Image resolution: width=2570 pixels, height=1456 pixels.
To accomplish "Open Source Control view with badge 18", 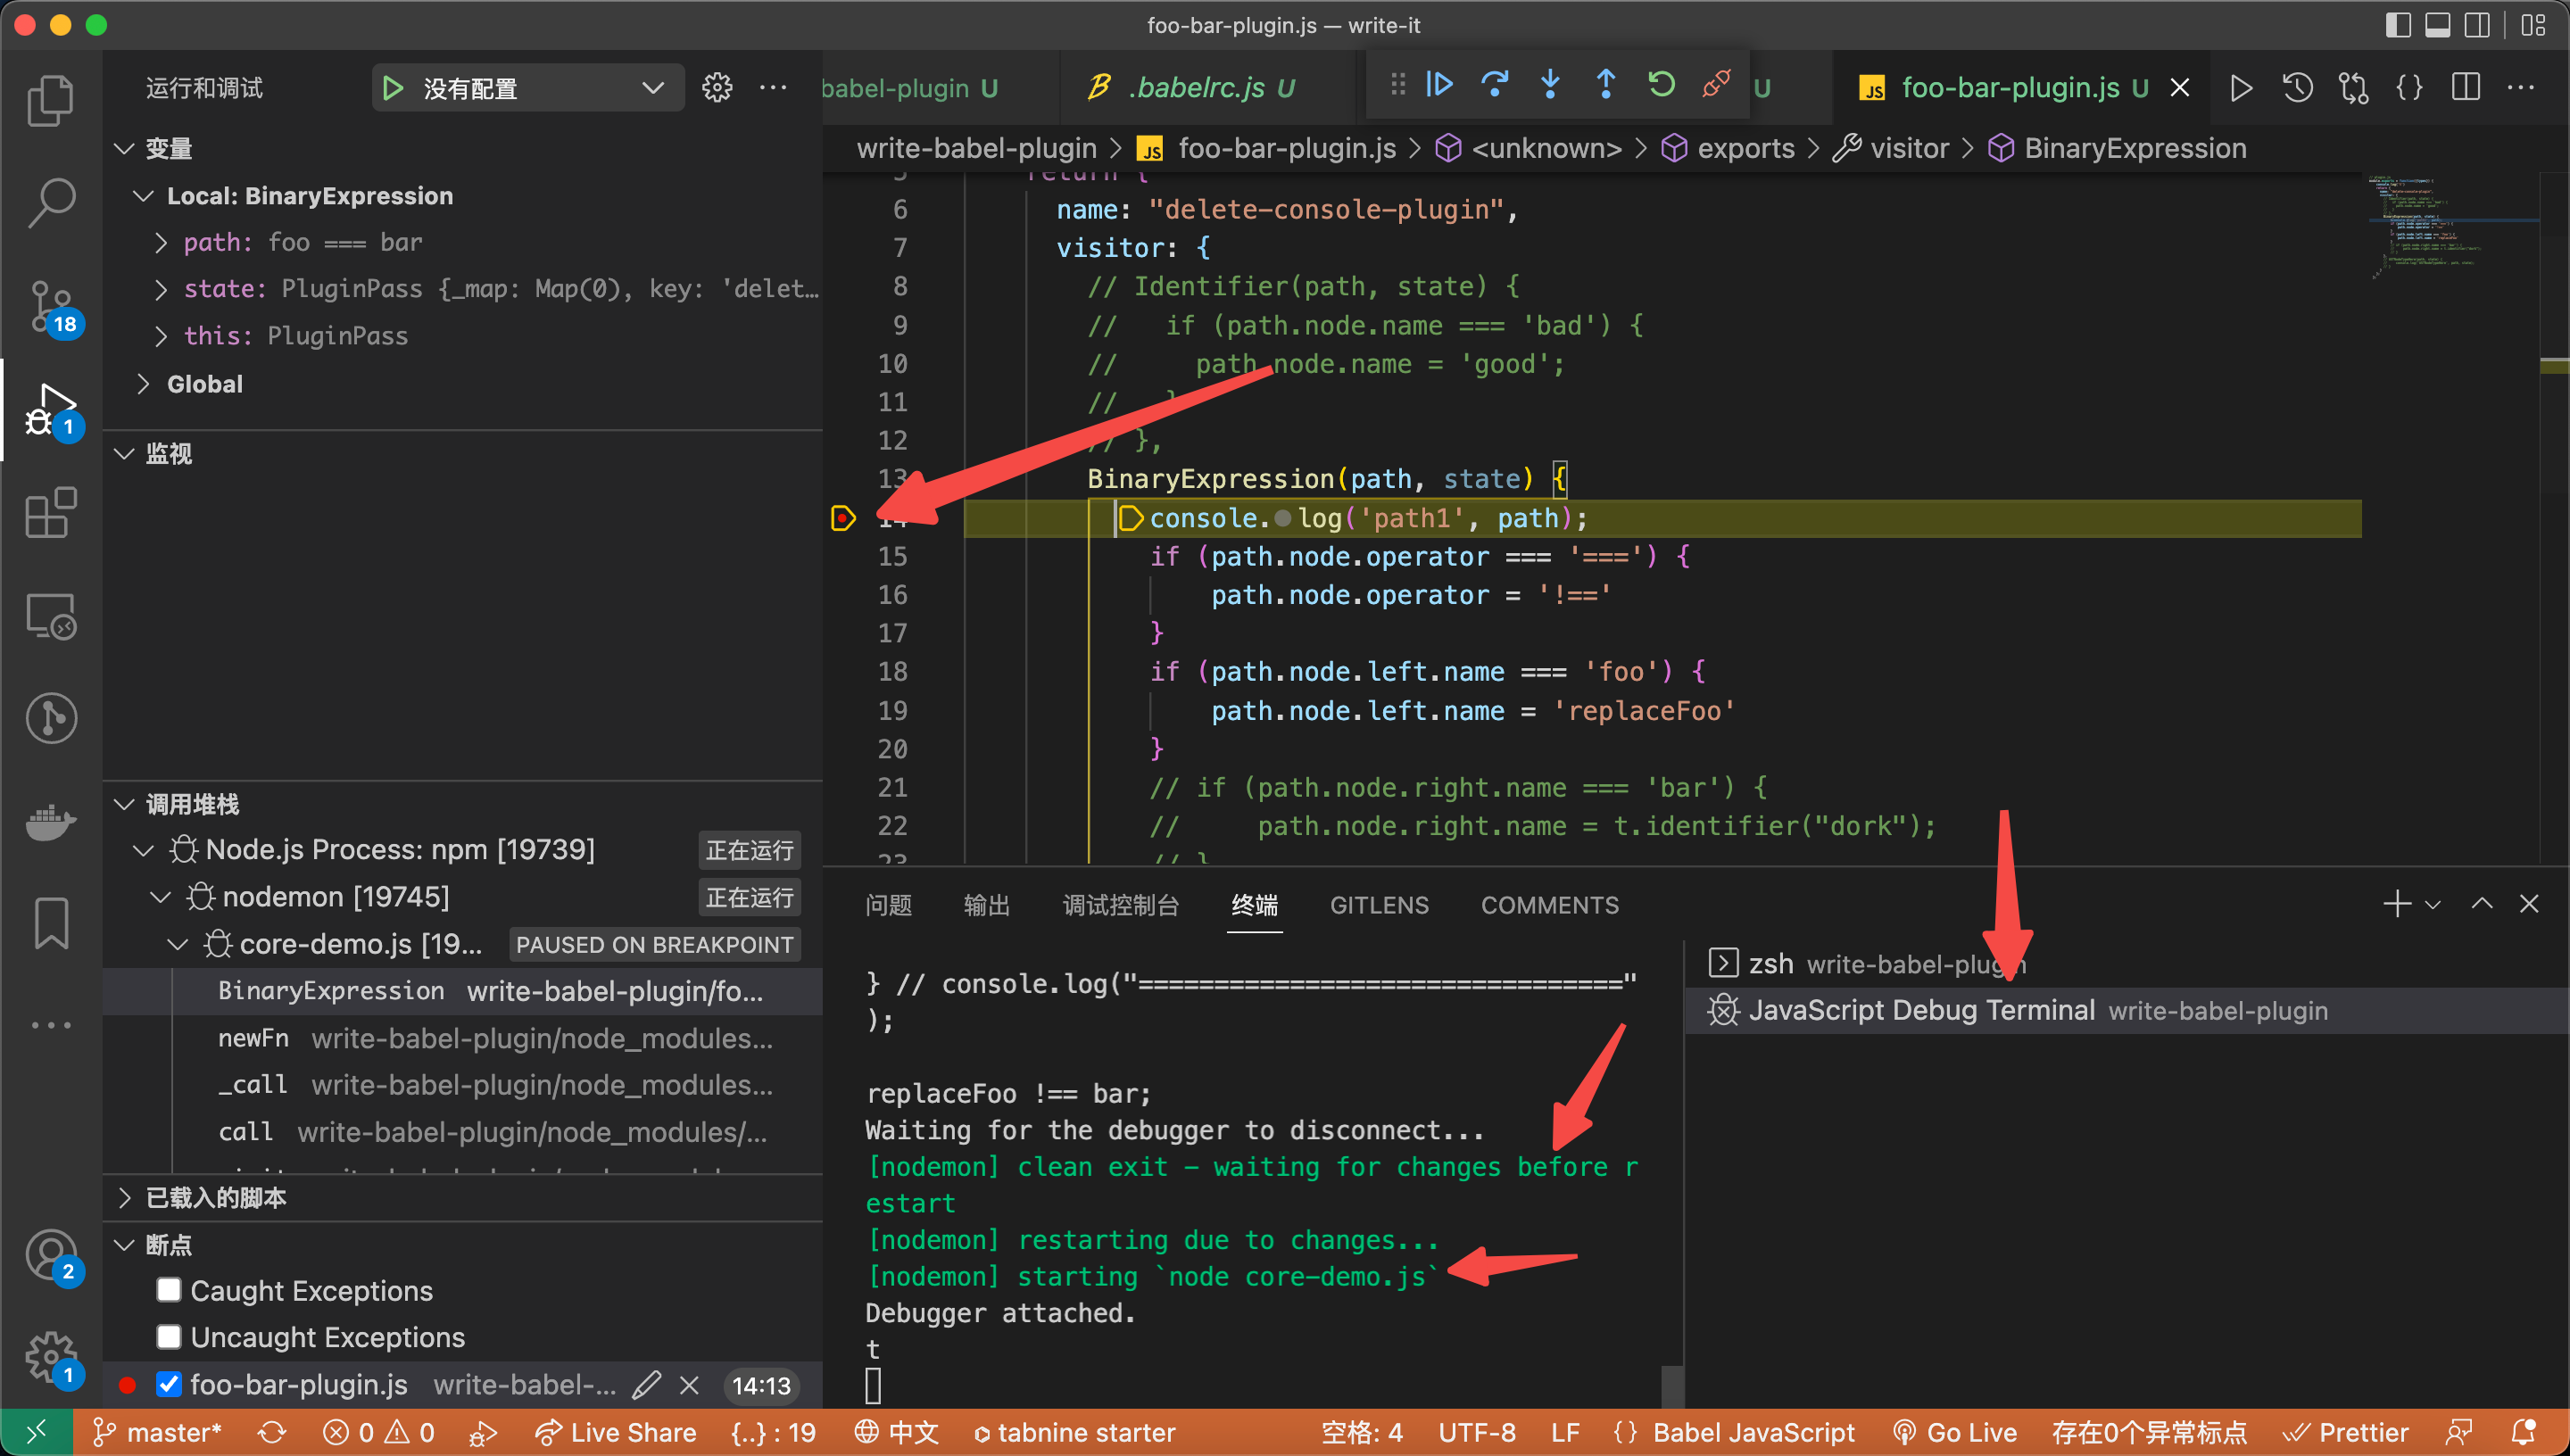I will click(x=50, y=307).
